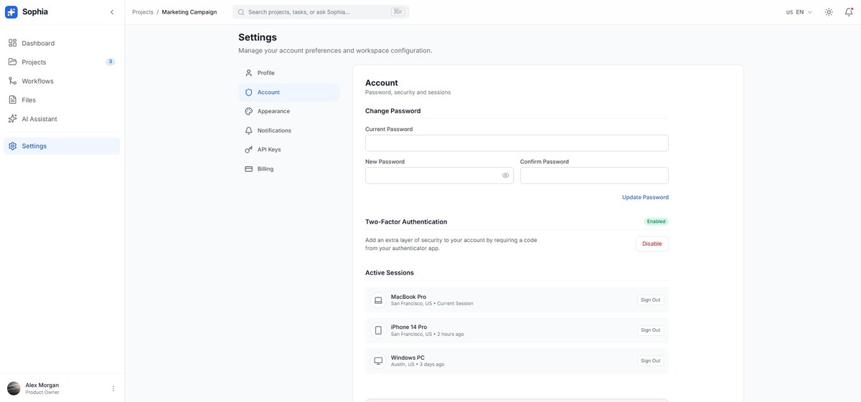
Task: Select the API Keys settings tab
Action: (x=269, y=150)
